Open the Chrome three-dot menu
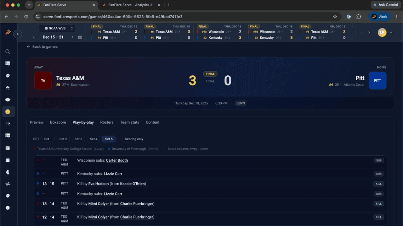Viewport: 403px width, 226px height. coord(396,17)
